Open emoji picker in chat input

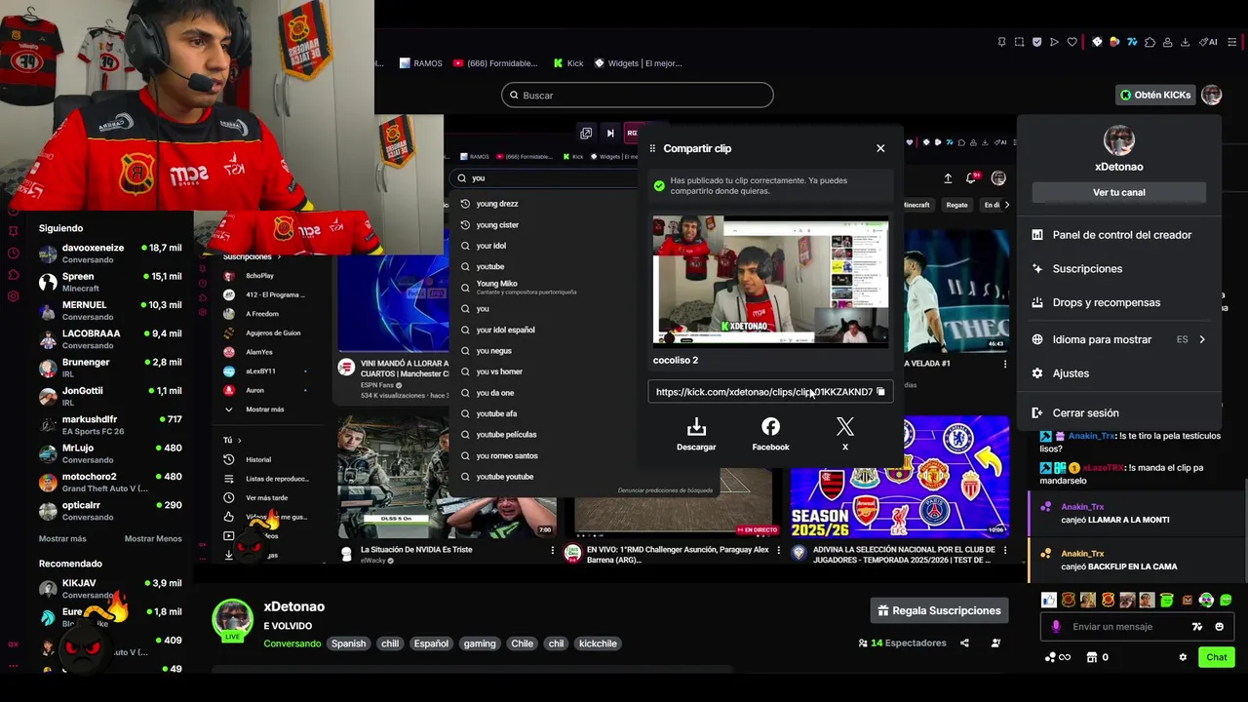pos(1219,627)
